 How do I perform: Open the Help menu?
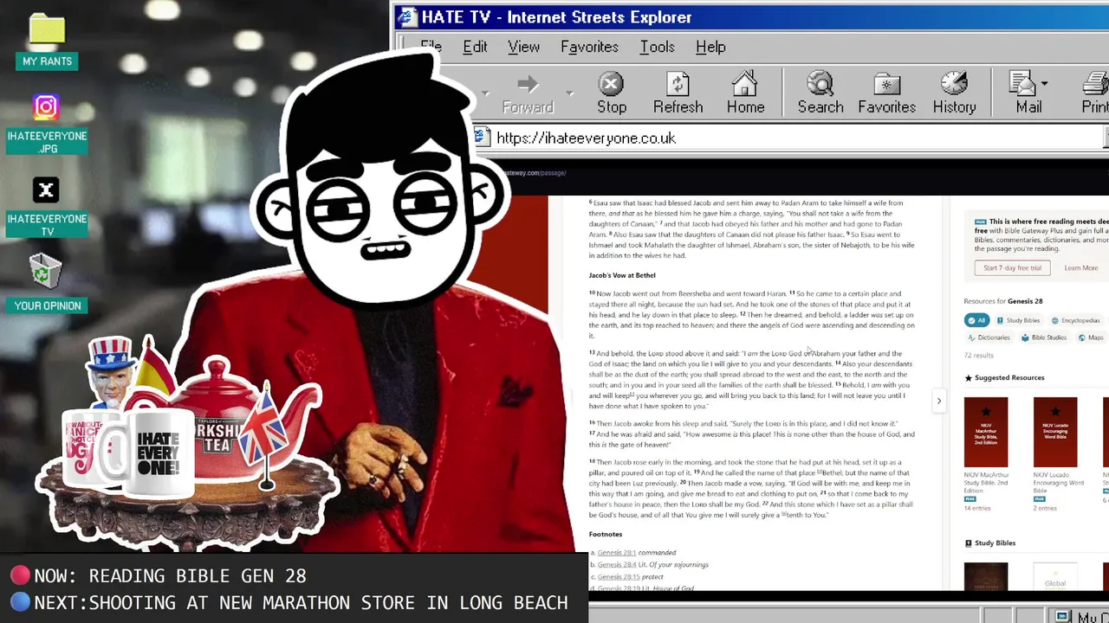click(710, 47)
